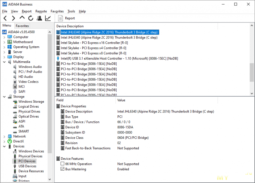Toggle the Bus Mastering checkbox
Image resolution: width=255 pixels, height=183 pixels.
point(62,169)
